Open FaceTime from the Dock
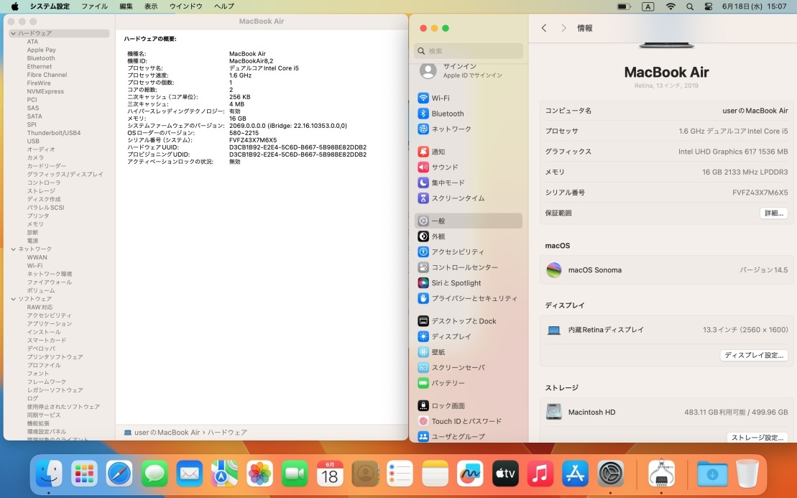The width and height of the screenshot is (797, 498). tap(295, 474)
